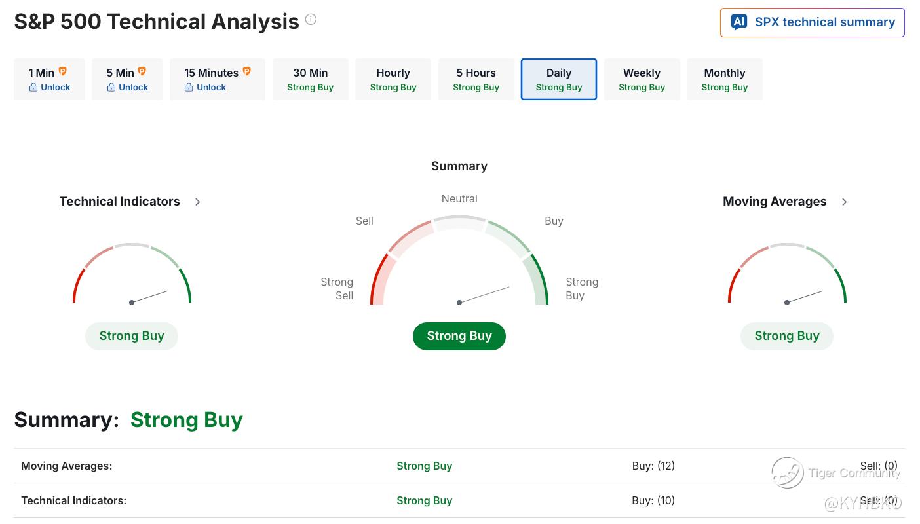Select the Weekly timeframe tab
The image size is (920, 524).
click(642, 79)
